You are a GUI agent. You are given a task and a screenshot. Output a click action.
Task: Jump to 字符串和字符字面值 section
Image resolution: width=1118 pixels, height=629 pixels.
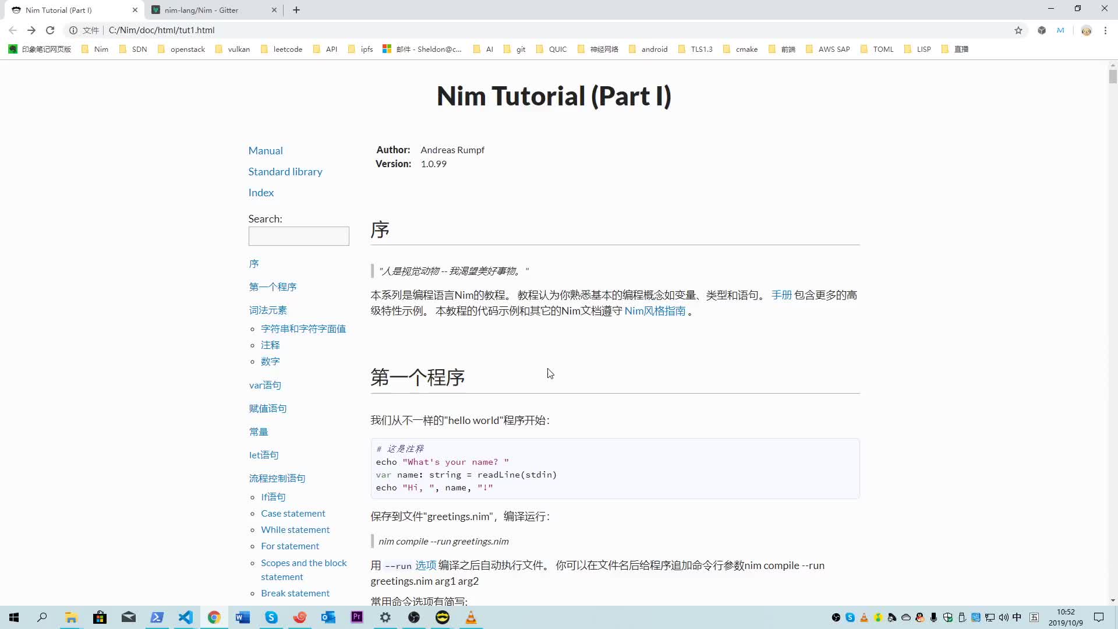[303, 329]
